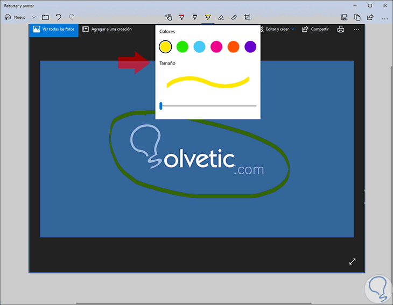
Task: Share the snip from toolbar
Action: (370, 17)
